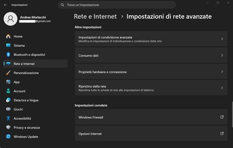
Task: Click the vertical scrollbar thumb
Action: pos(232,114)
